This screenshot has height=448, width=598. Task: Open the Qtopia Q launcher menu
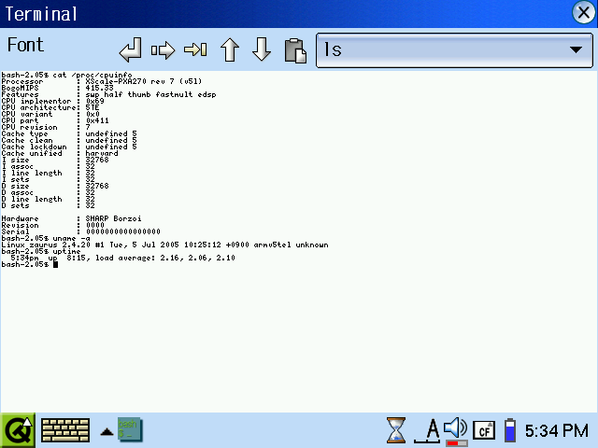tap(18, 430)
